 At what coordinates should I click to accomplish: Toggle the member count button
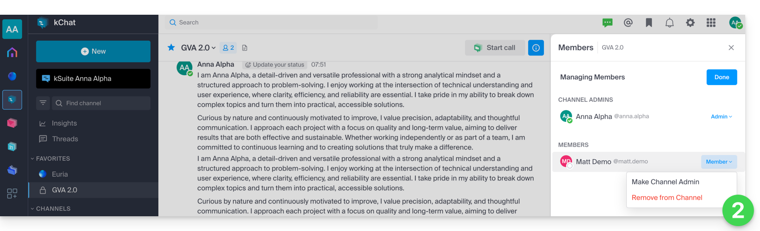pos(228,48)
